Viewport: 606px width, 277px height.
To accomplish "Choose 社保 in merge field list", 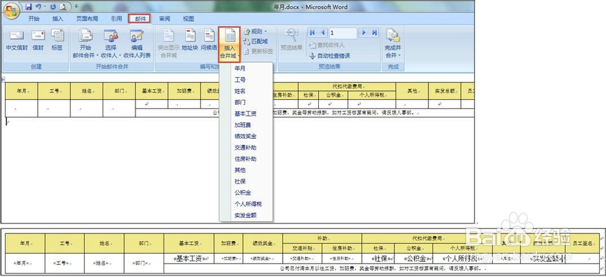I will click(x=240, y=182).
